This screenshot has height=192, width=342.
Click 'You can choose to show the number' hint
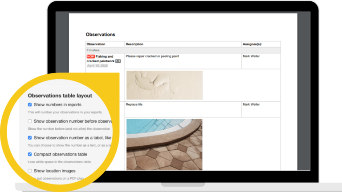pyautogui.click(x=69, y=145)
